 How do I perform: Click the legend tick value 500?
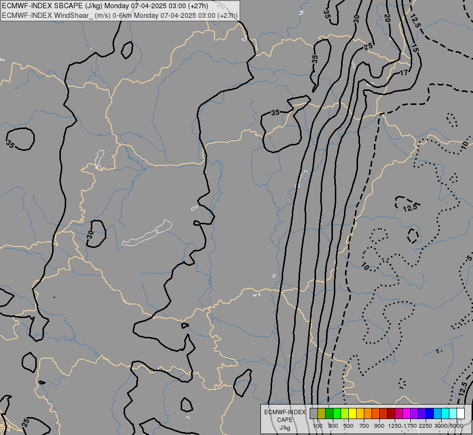(349, 426)
